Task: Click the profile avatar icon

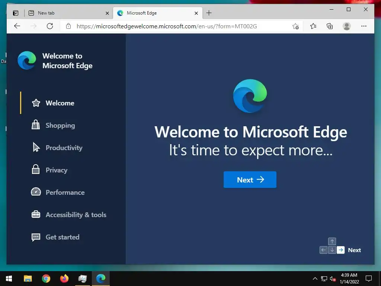Action: pos(346,26)
